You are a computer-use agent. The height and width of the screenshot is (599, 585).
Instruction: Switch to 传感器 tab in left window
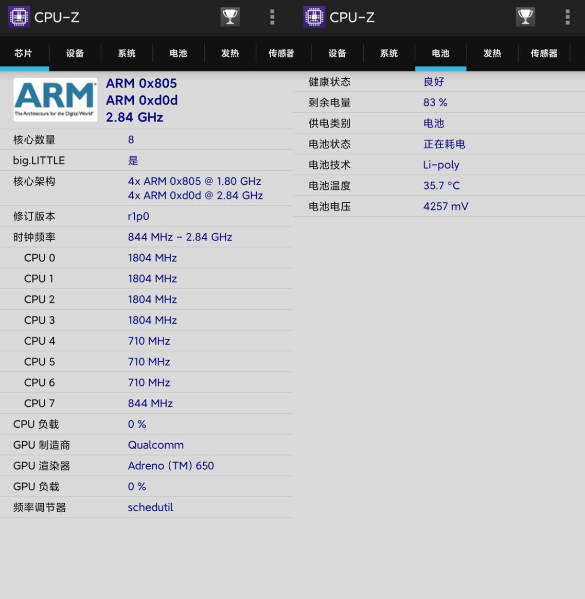click(281, 53)
